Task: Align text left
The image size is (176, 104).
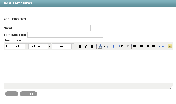Action: [135, 46]
